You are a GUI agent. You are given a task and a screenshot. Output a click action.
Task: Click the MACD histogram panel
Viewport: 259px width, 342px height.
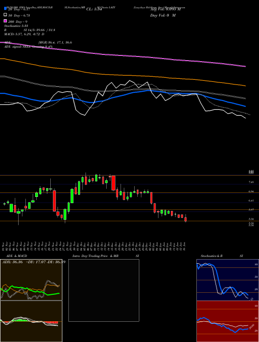coord(31,321)
